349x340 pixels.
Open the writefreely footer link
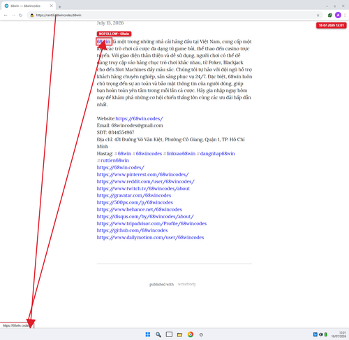click(x=187, y=284)
